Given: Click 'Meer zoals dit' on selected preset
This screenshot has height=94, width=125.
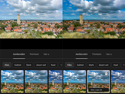Looking at the screenshot, I should (98, 90).
